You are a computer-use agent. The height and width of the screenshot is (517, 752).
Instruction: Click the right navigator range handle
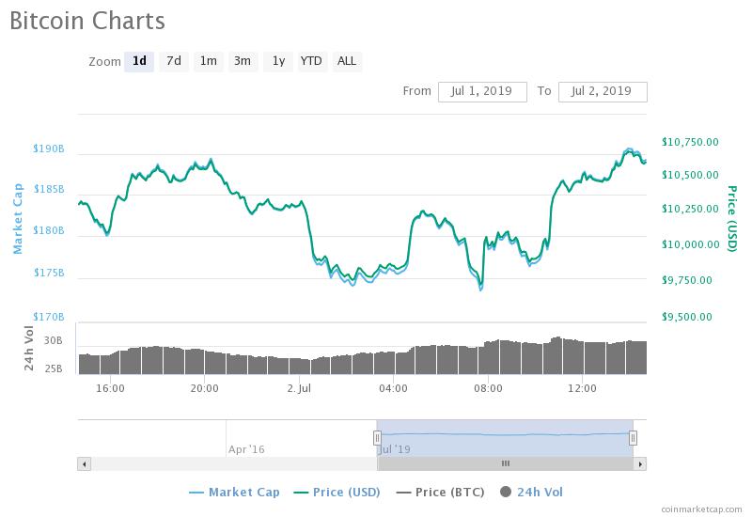click(x=633, y=438)
